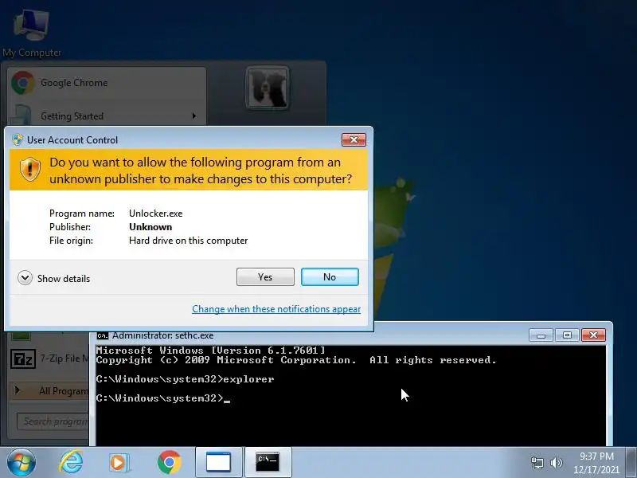Click the Search programs input field
The height and width of the screenshot is (478, 637).
(x=53, y=421)
